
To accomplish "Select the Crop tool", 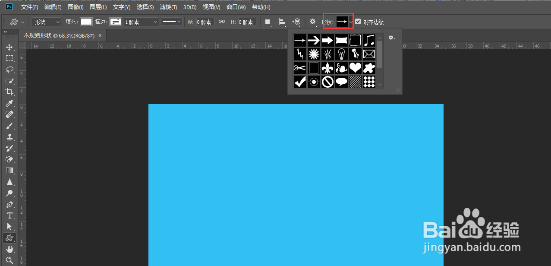I will pyautogui.click(x=9, y=92).
